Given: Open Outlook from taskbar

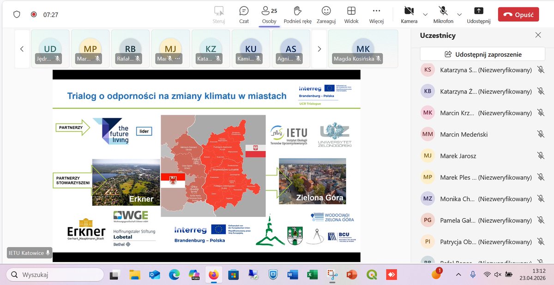Looking at the screenshot, I should pyautogui.click(x=154, y=275).
